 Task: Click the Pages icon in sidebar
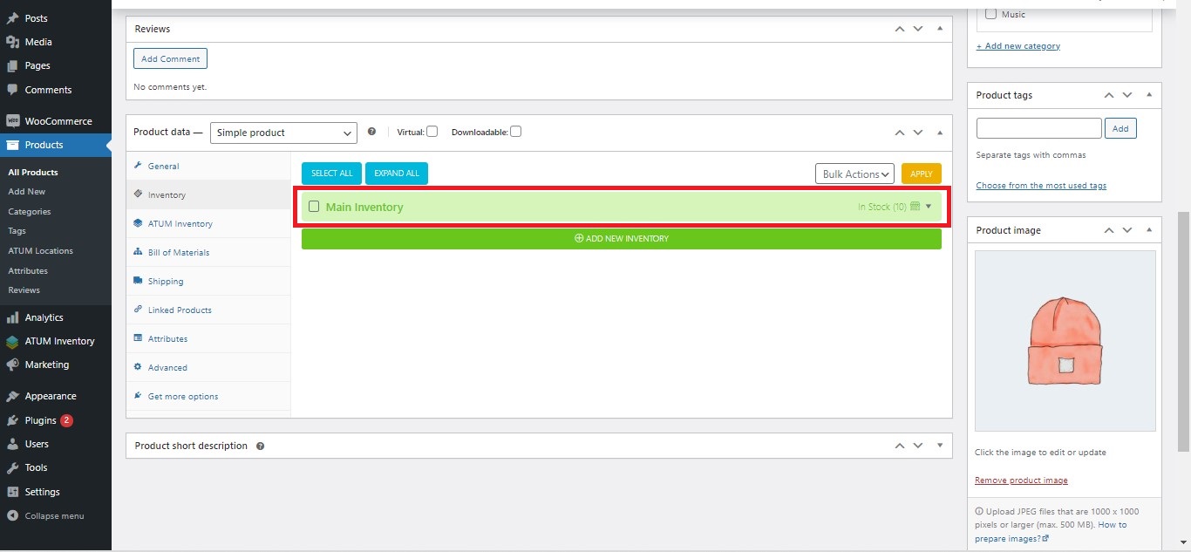(12, 65)
